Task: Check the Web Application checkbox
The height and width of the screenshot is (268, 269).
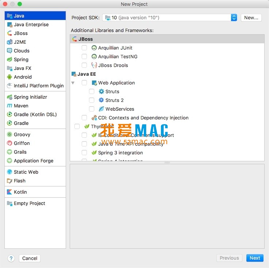Action: pyautogui.click(x=84, y=83)
